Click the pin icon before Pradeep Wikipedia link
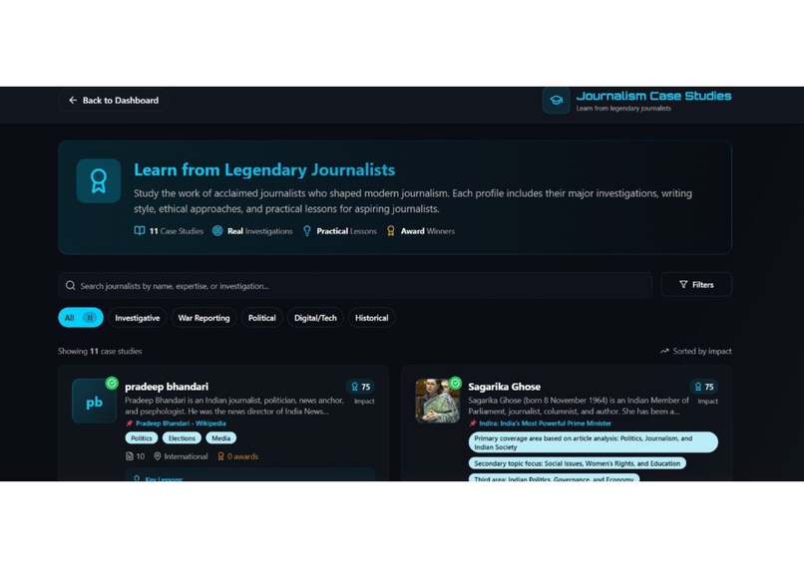The image size is (804, 568). pos(130,424)
